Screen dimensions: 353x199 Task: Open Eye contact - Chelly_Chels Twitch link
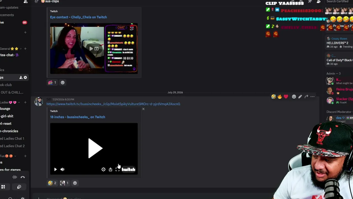tap(78, 17)
